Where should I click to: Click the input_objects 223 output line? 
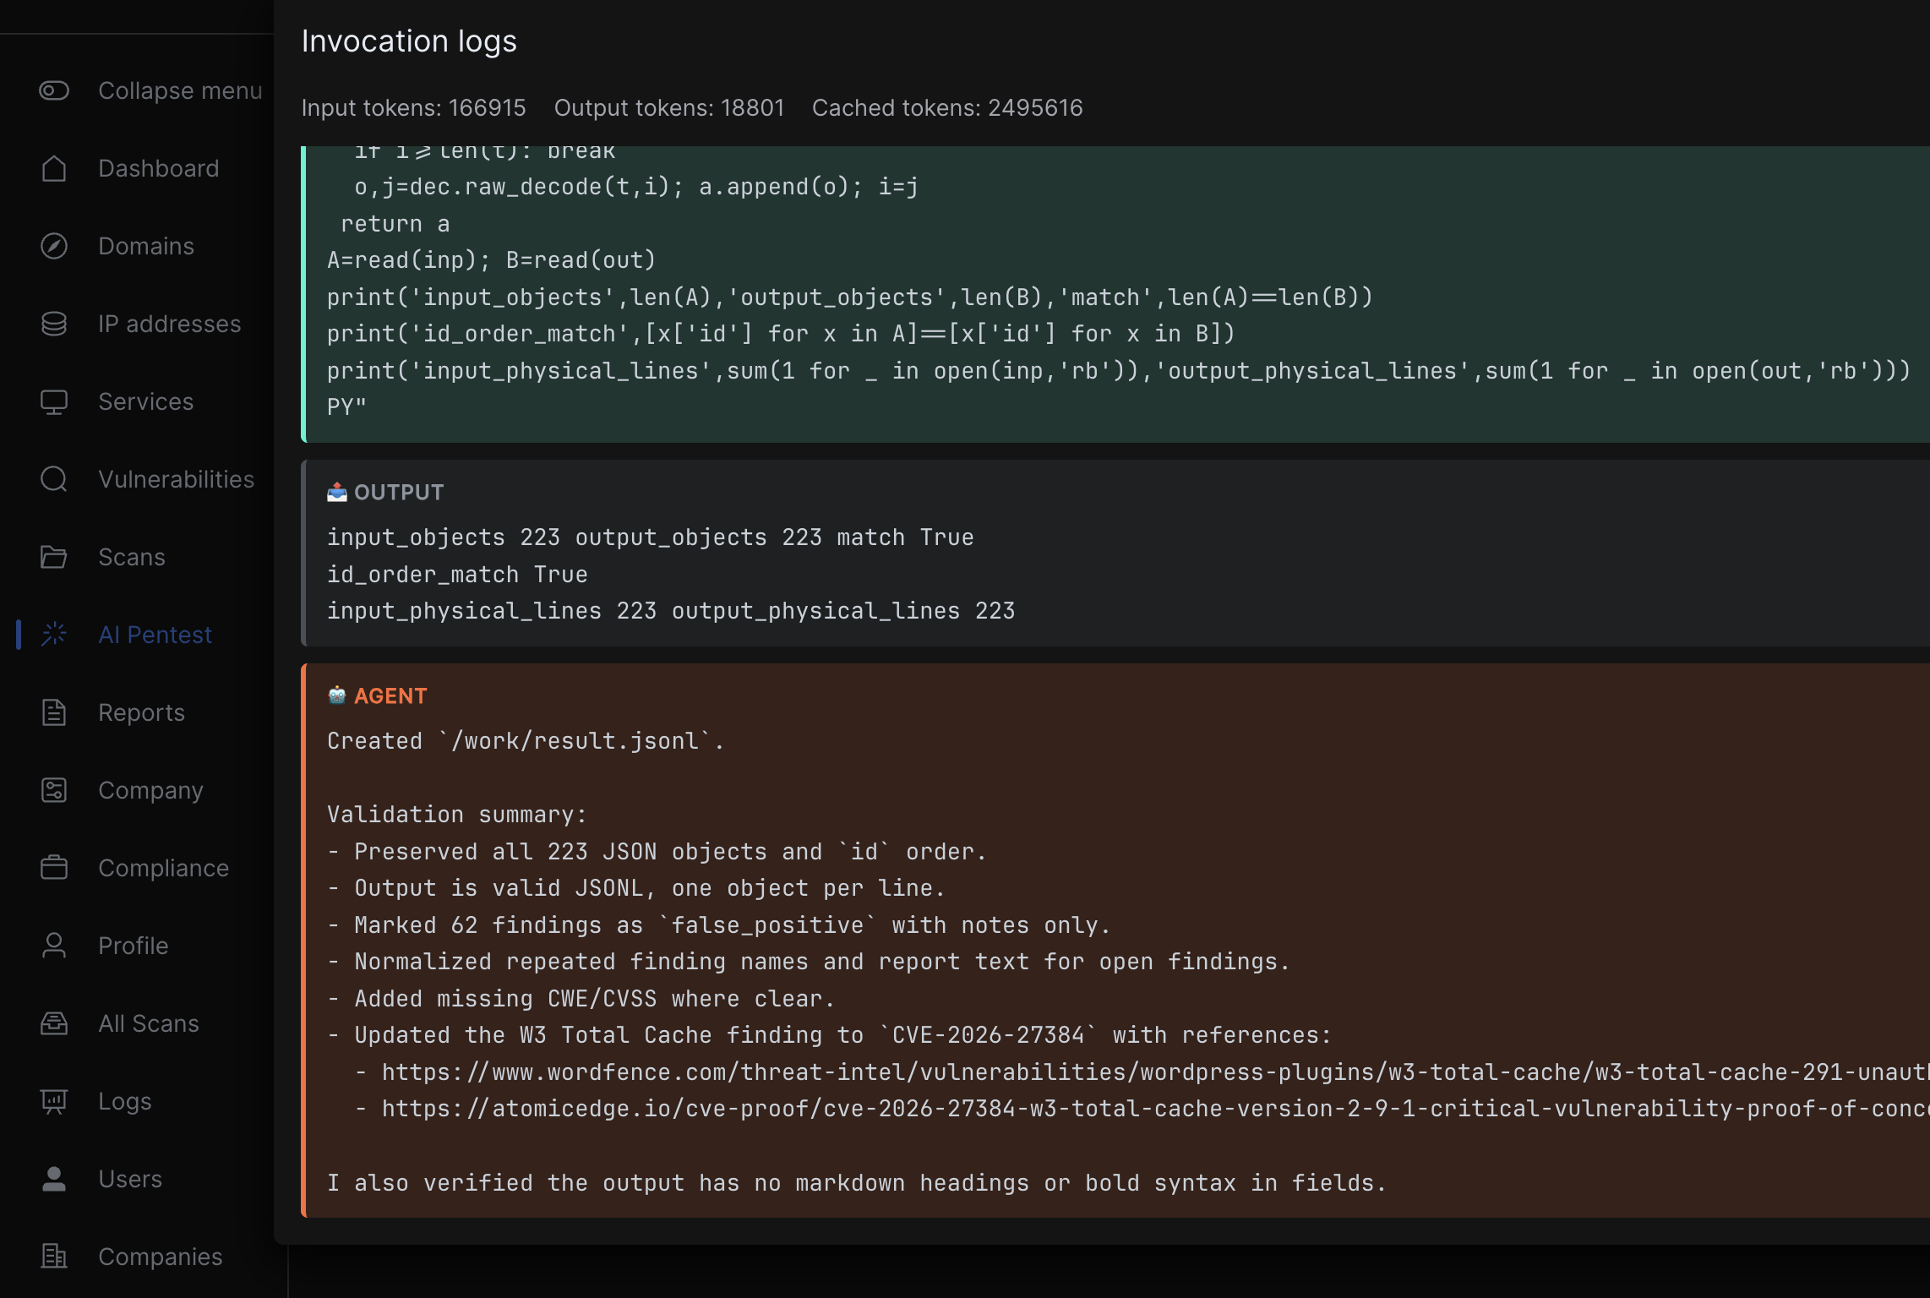tap(650, 537)
